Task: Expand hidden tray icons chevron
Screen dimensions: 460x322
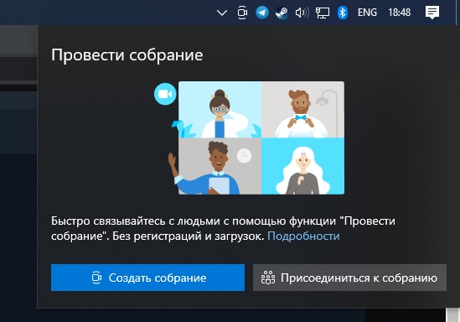Action: (222, 13)
